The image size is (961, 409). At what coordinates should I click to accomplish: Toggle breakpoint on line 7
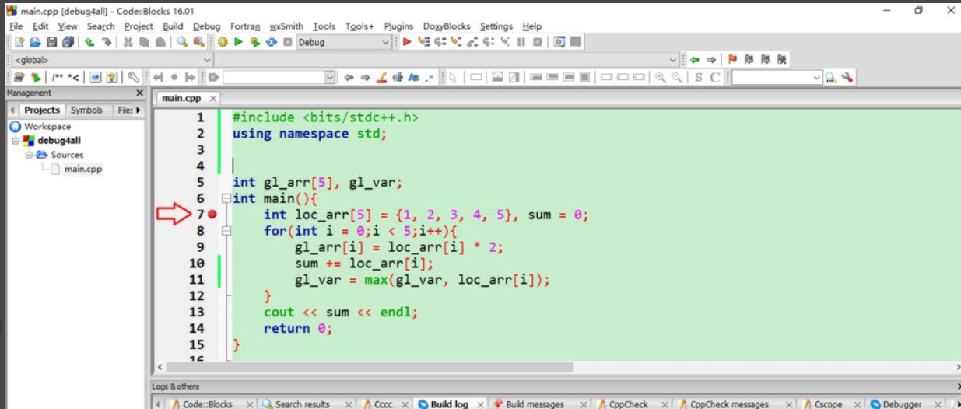coord(212,215)
